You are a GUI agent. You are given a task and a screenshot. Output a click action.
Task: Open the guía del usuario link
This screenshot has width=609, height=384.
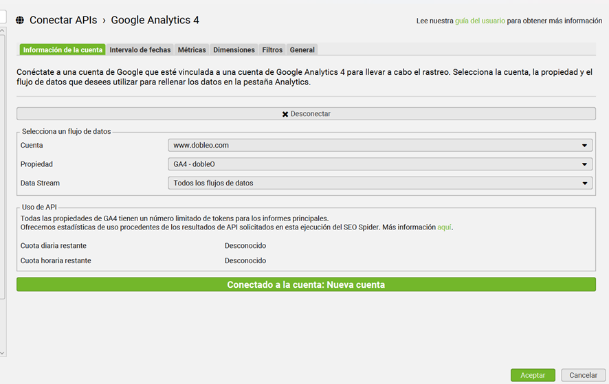pos(480,21)
